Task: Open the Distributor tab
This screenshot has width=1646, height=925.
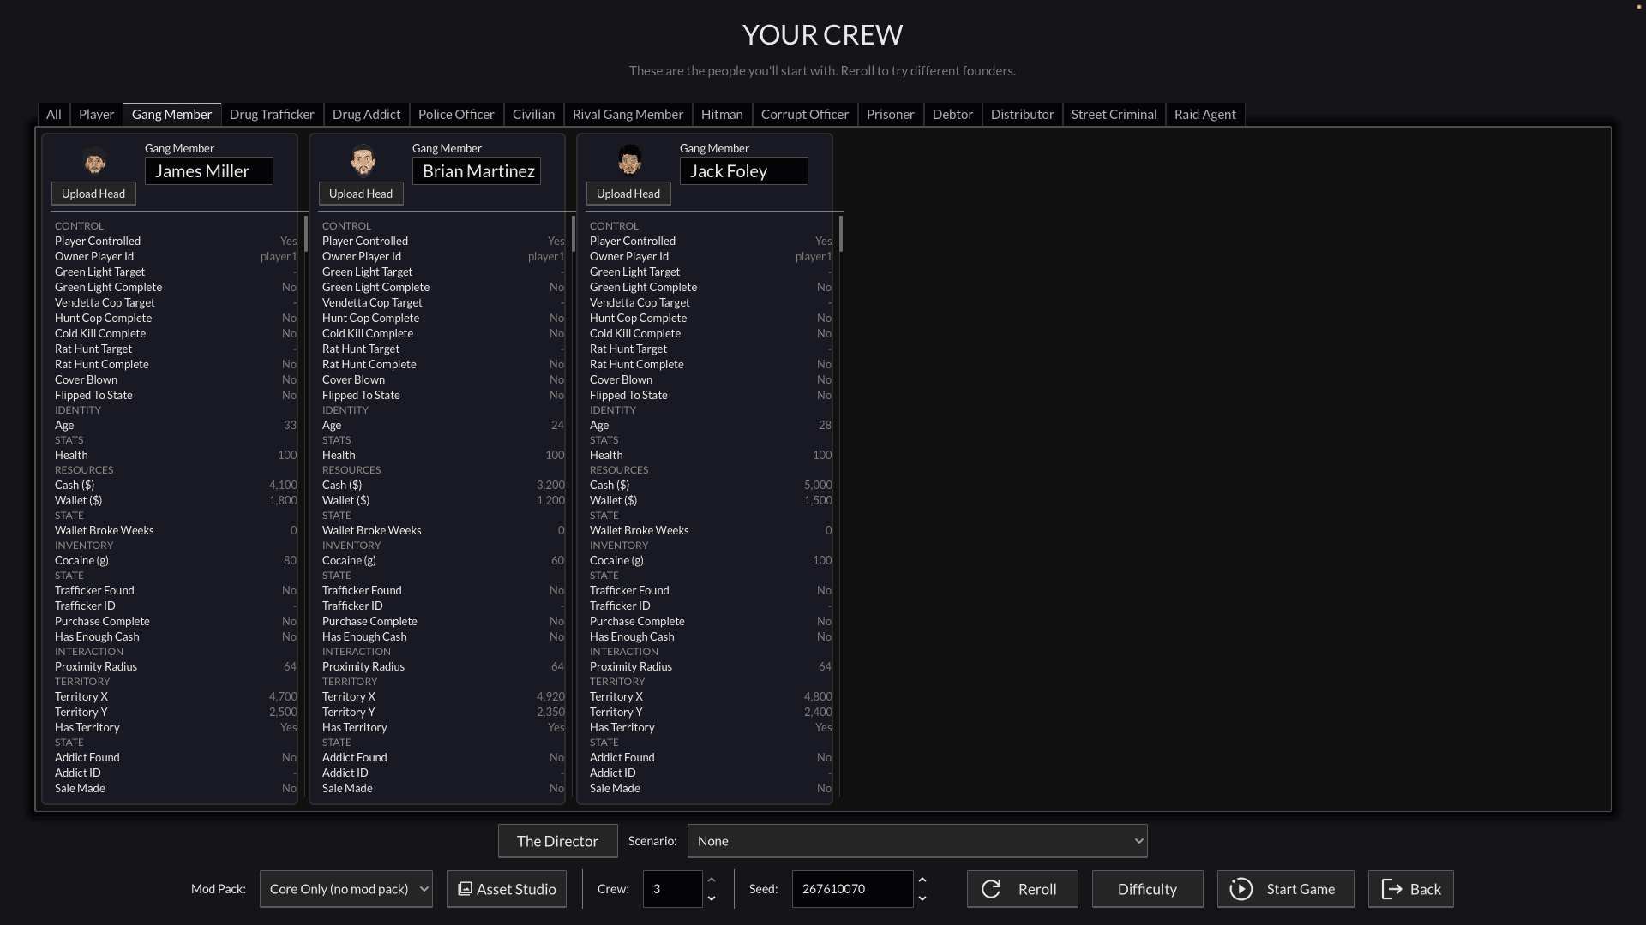Action: [1022, 114]
